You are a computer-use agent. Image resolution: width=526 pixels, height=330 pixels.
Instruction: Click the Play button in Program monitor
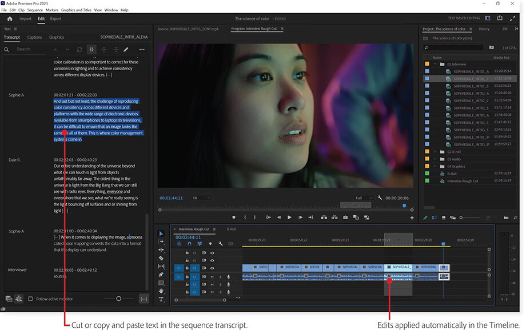point(289,218)
